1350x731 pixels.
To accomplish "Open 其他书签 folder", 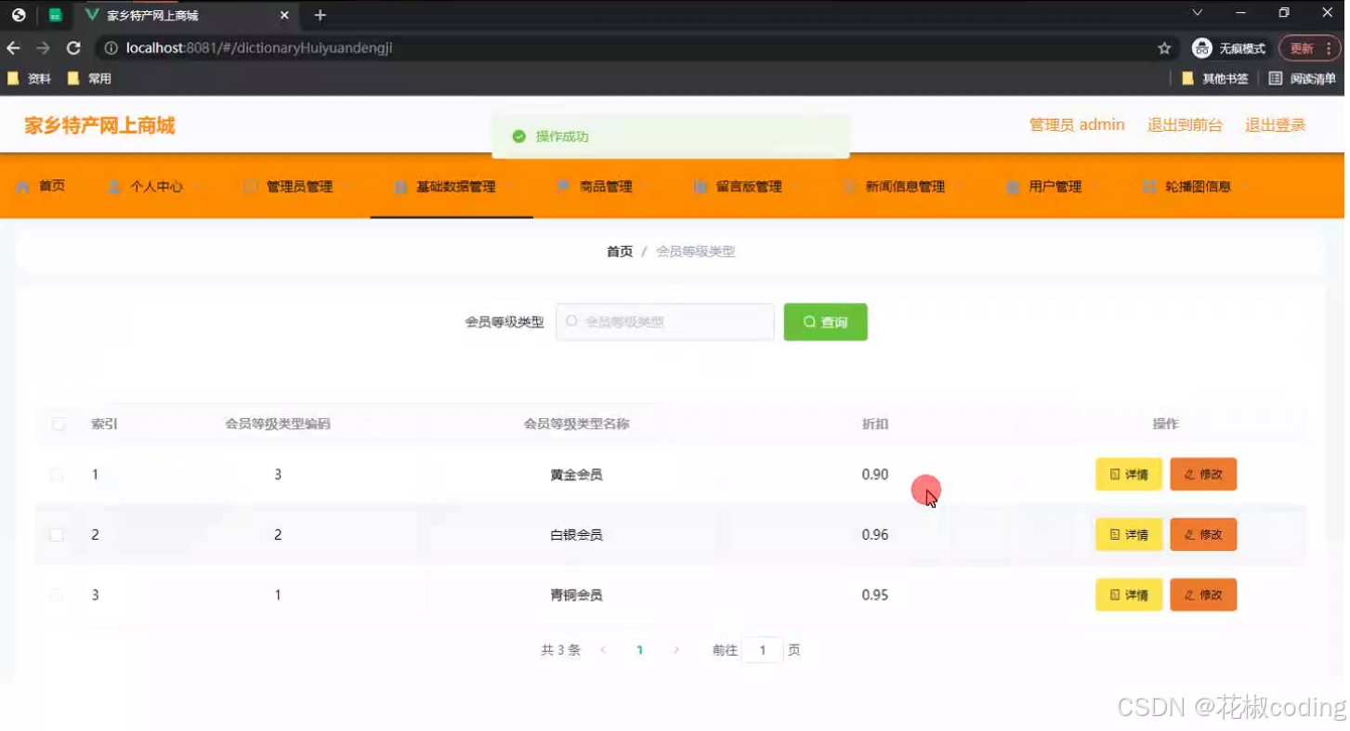I will click(x=1214, y=79).
